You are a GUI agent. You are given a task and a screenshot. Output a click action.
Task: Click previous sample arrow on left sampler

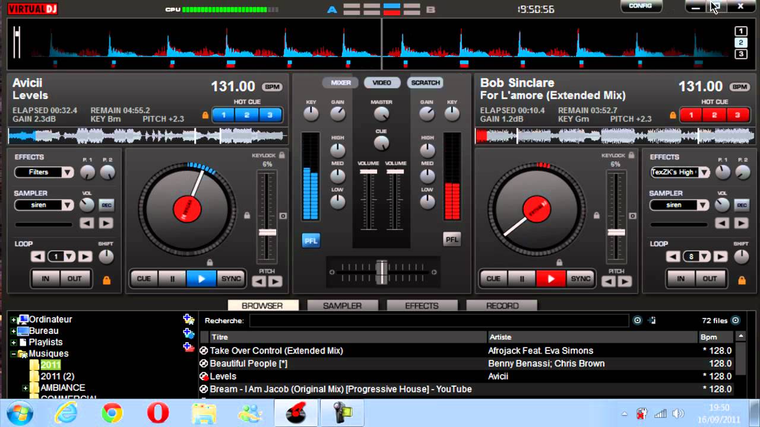coord(87,224)
